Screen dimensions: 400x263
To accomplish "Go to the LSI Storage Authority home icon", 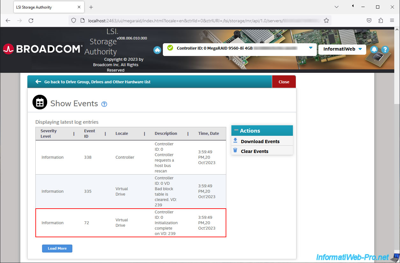I will [x=157, y=50].
